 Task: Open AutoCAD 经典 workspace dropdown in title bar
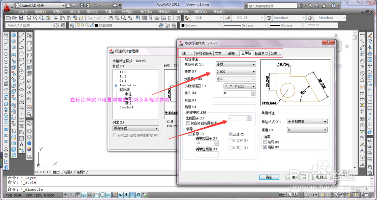(41, 5)
